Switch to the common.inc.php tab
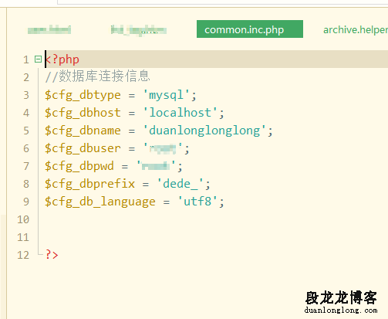 point(250,29)
